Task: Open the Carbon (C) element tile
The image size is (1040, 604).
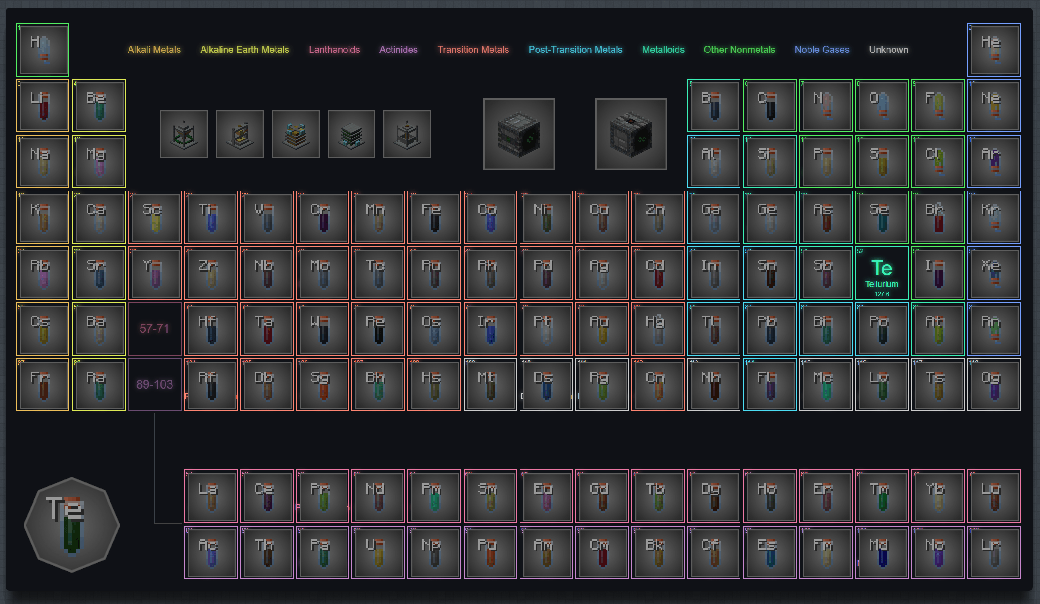Action: 769,105
